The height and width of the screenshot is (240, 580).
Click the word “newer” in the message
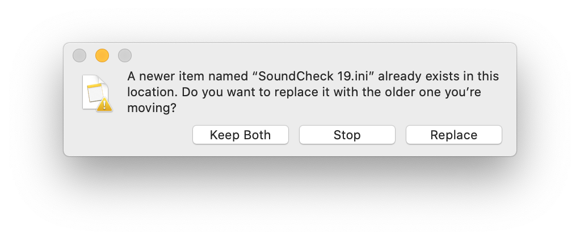click(x=158, y=76)
